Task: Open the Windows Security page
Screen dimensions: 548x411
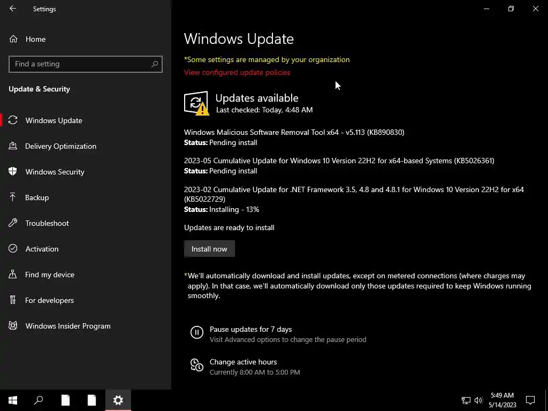Action: (x=55, y=172)
